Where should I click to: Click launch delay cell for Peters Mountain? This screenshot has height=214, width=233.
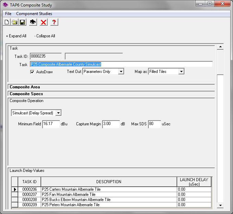click(194, 205)
